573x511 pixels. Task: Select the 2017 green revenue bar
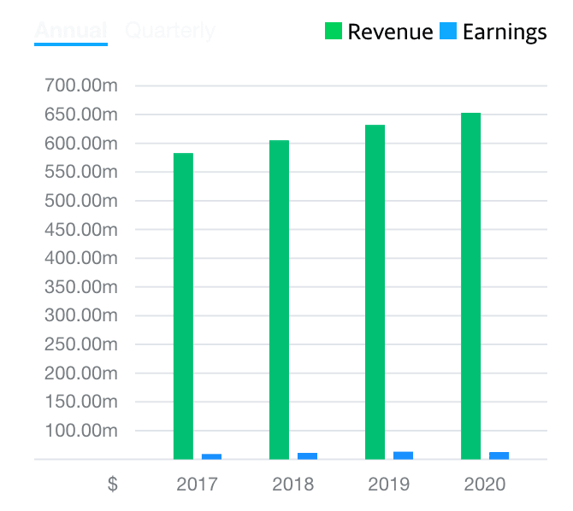click(183, 306)
